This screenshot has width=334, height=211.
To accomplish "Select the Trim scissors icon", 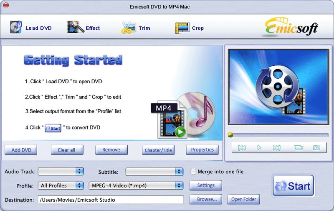I will (x=129, y=27).
